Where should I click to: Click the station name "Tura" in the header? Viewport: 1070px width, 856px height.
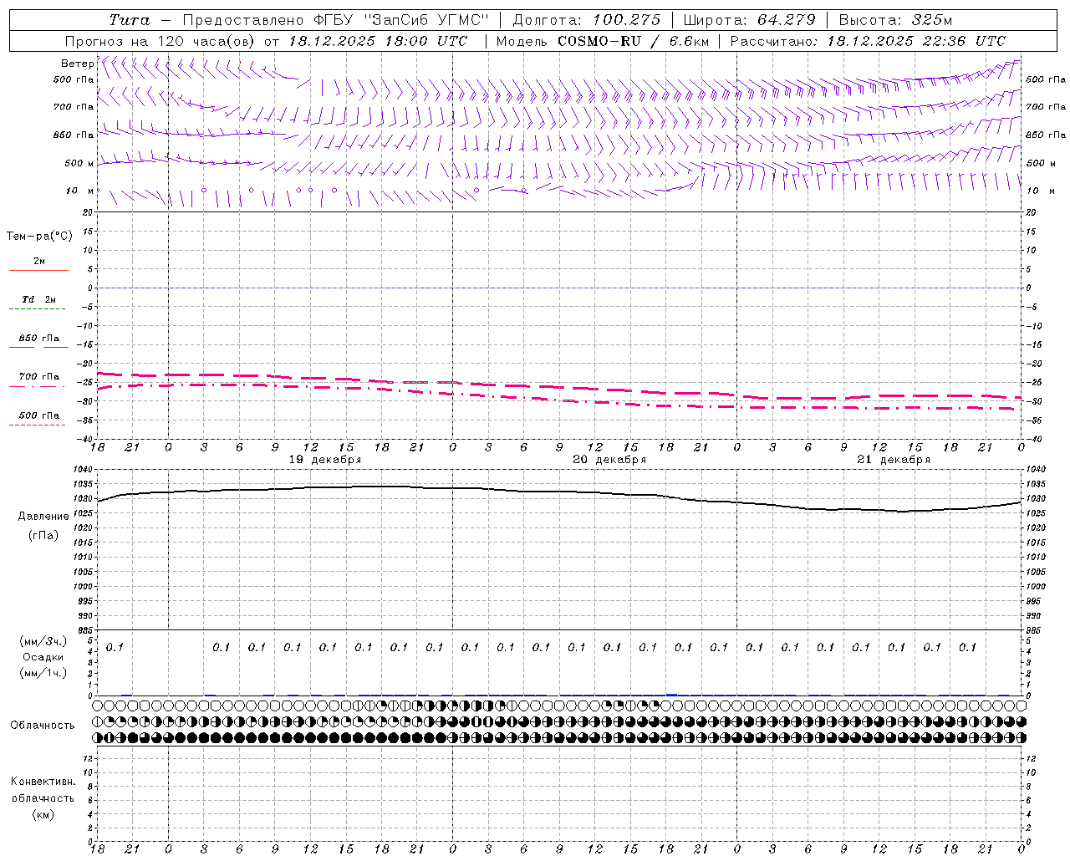click(130, 20)
